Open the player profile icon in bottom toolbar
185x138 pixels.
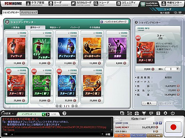coord(122,113)
